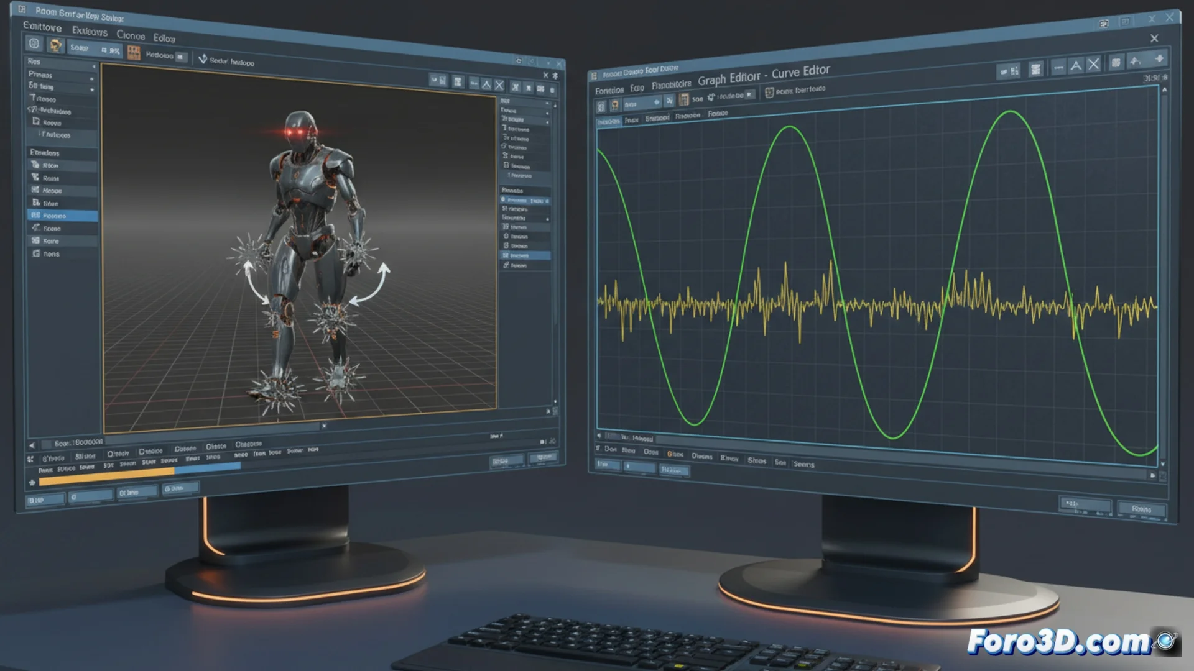Screen dimensions: 1194x671
Task: Select the orange character pose icon on the left toolbar
Action: pos(55,45)
